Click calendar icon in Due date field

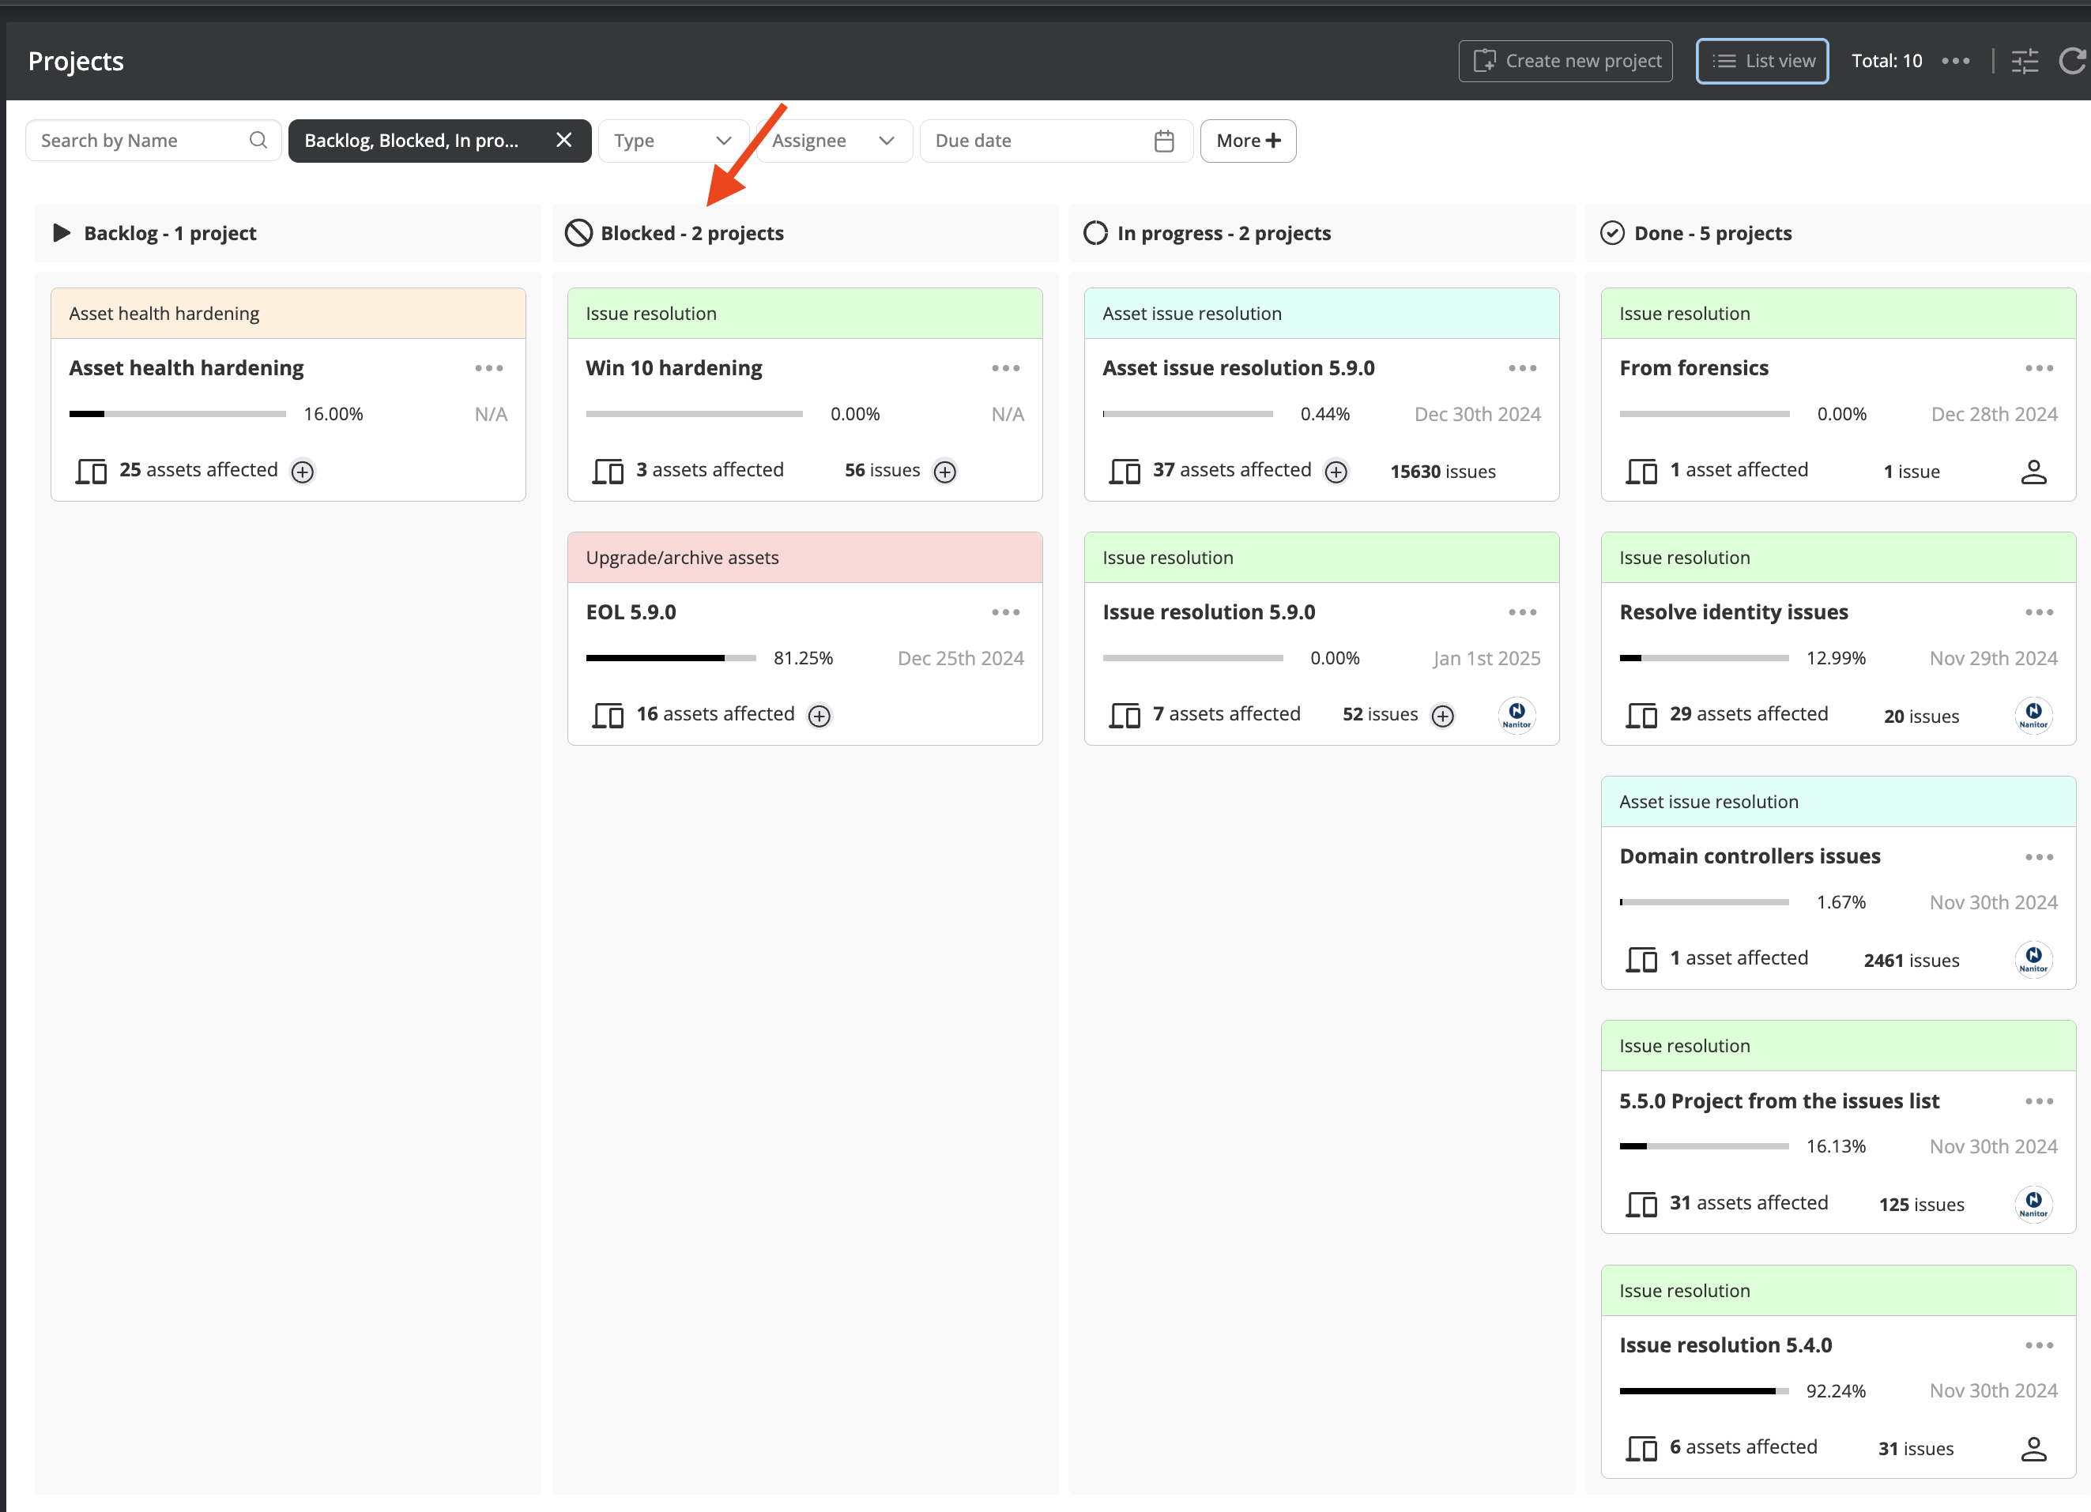point(1163,141)
